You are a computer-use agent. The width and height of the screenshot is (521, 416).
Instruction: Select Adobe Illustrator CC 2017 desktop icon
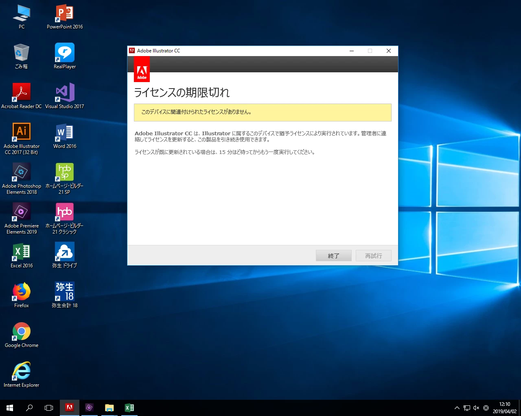[22, 139]
